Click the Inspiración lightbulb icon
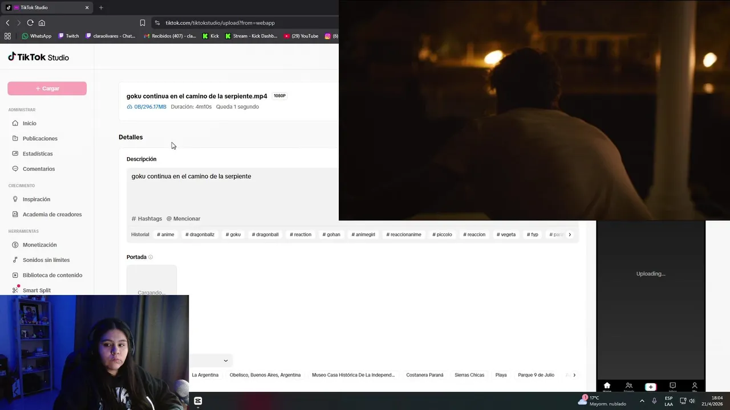Image resolution: width=730 pixels, height=410 pixels. (x=15, y=199)
